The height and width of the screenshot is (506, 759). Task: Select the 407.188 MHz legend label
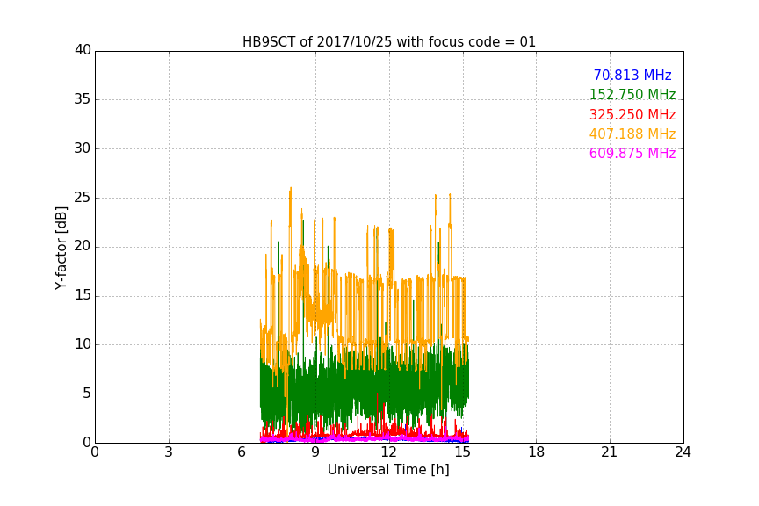(632, 134)
